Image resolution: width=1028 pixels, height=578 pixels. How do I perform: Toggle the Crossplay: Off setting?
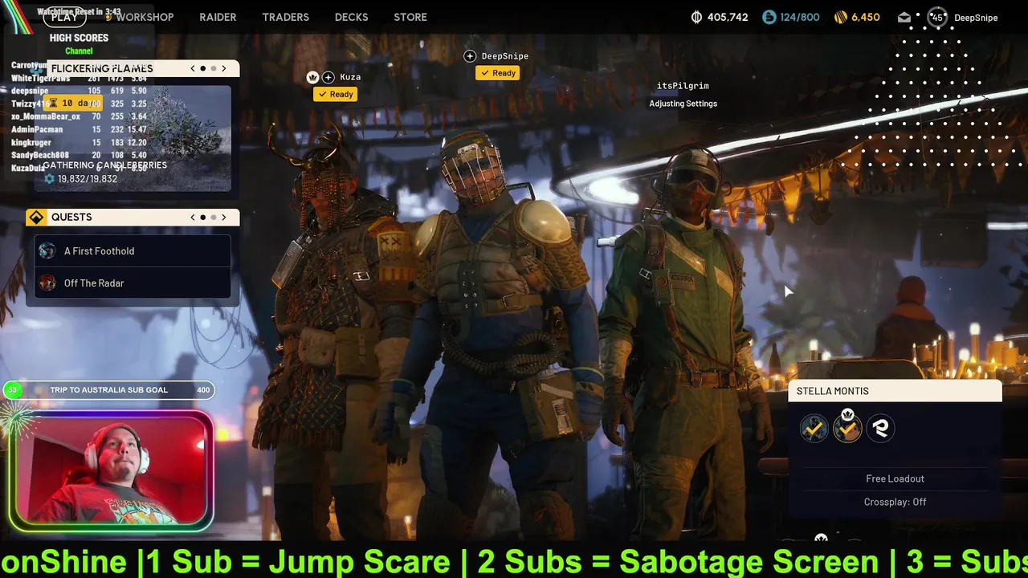pos(895,502)
